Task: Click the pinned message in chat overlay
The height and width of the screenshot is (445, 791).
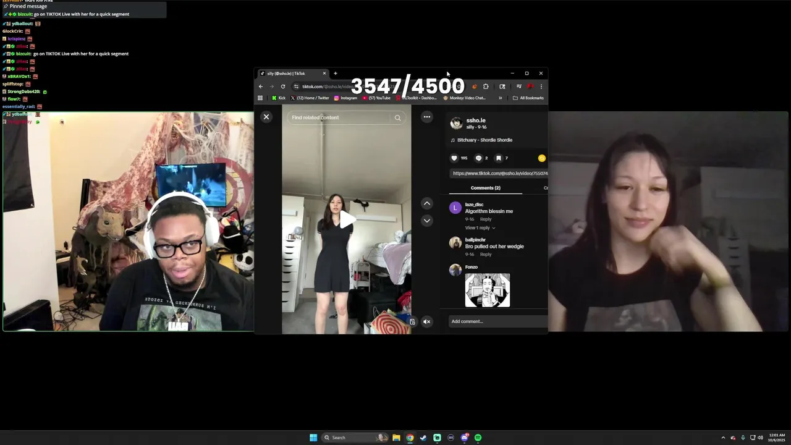Action: pos(83,10)
